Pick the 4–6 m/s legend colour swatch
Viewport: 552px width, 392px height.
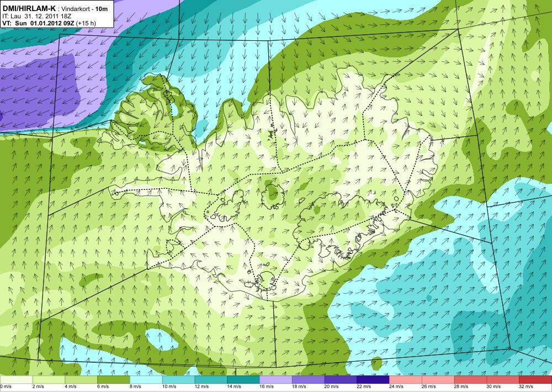81,380
